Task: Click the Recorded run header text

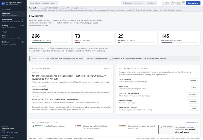Action: click(x=34, y=8)
